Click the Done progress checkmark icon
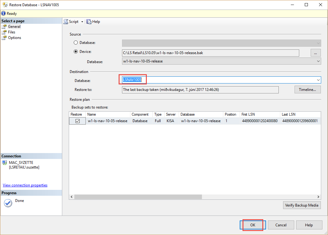The height and width of the screenshot is (235, 328). tap(8, 203)
